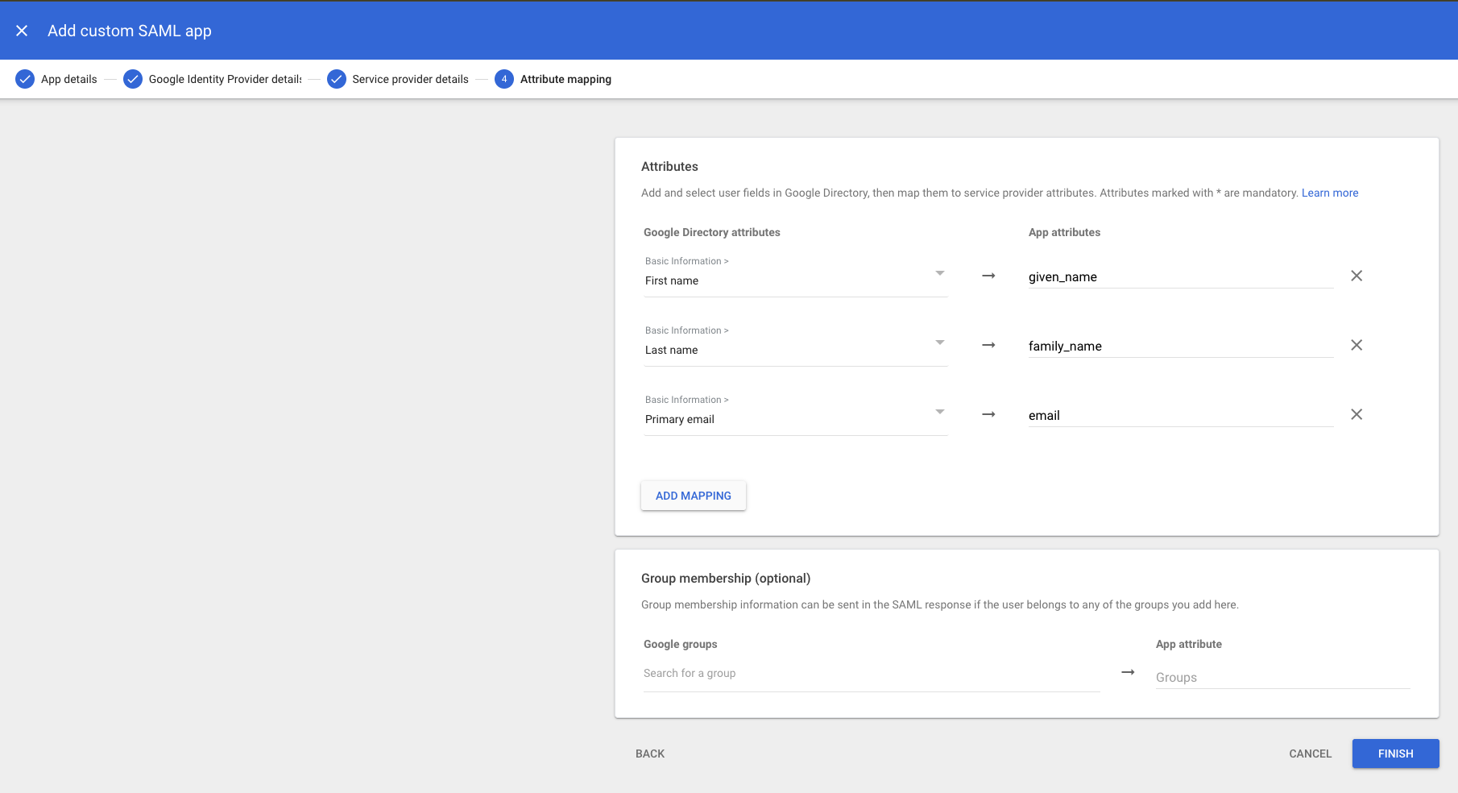Click the Google groups column label
This screenshot has height=793, width=1458.
coord(681,644)
